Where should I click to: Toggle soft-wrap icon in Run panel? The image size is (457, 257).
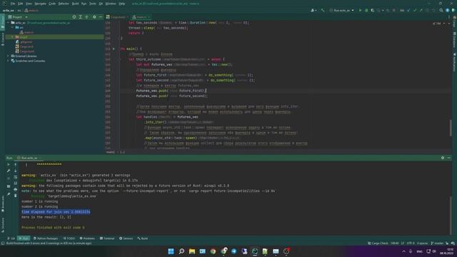[x=16, y=177]
